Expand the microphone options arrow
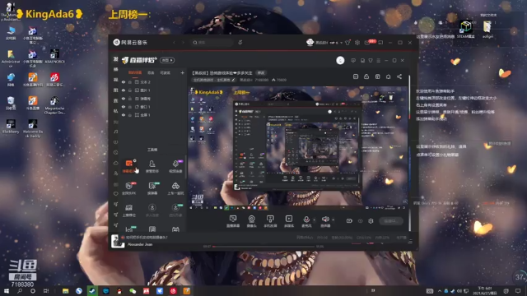The width and height of the screenshot is (527, 296). pyautogui.click(x=315, y=220)
